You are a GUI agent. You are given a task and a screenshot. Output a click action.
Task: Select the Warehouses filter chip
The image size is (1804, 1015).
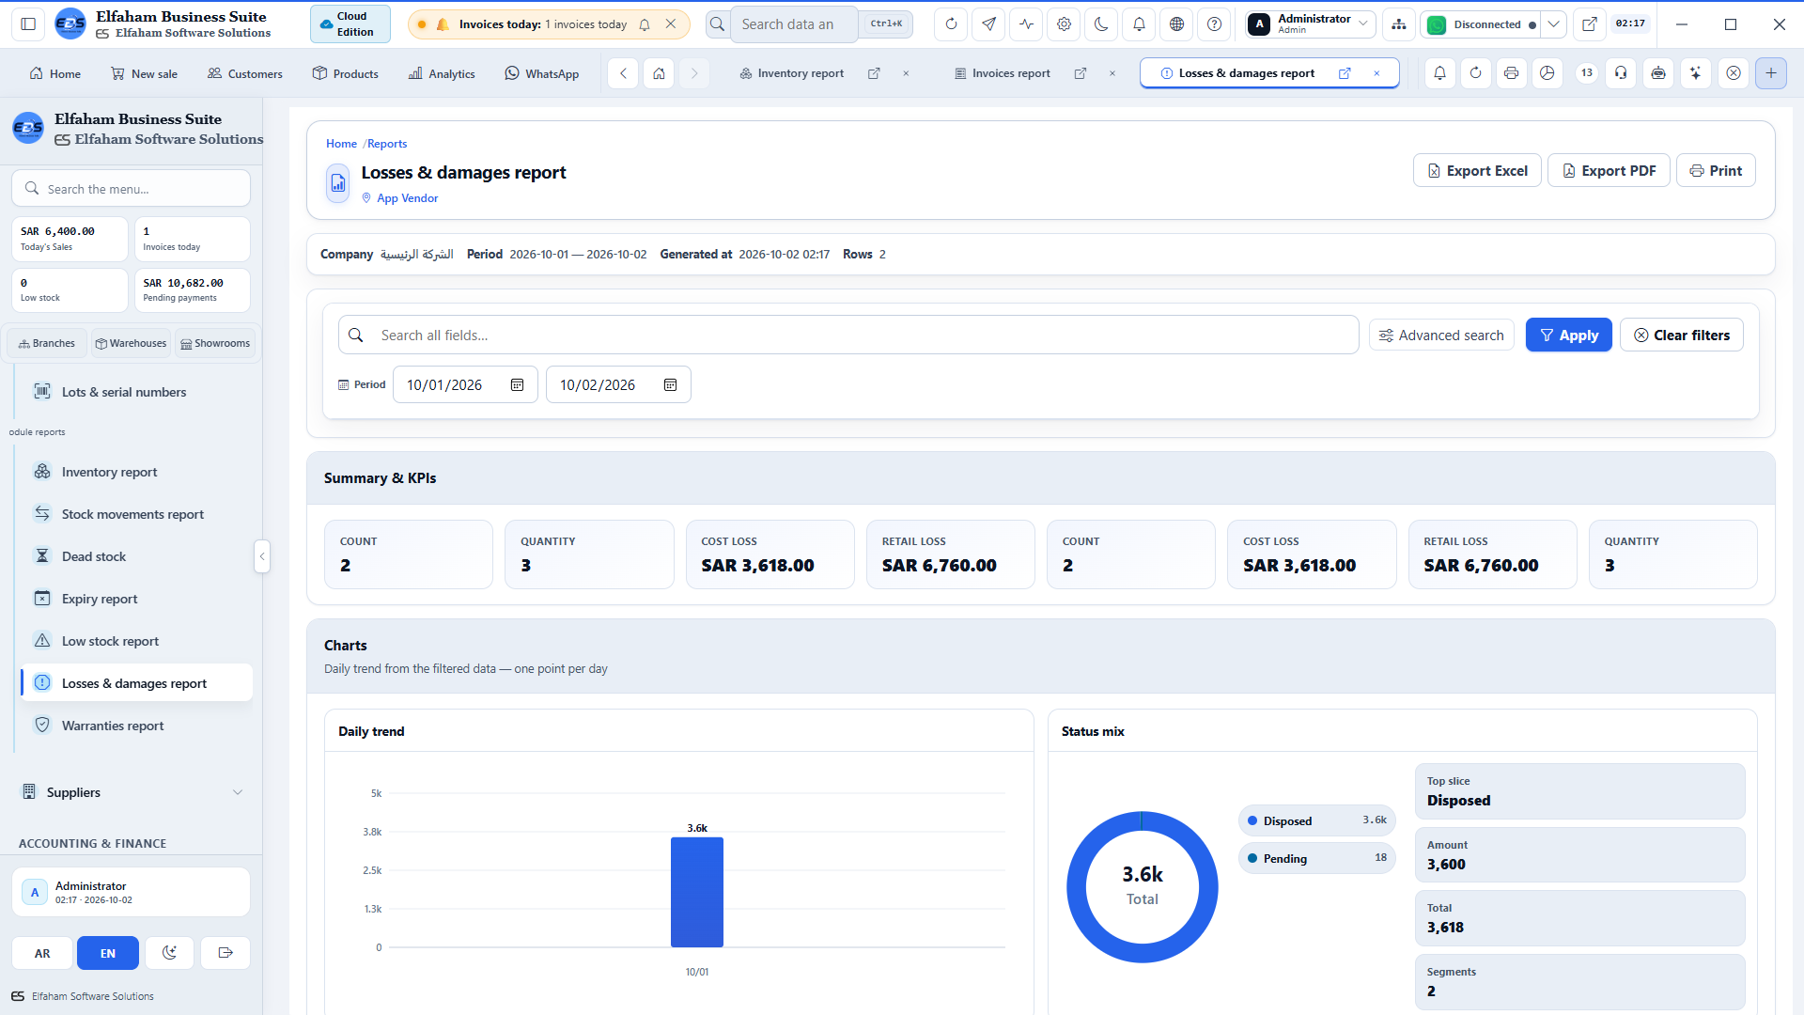tap(131, 343)
